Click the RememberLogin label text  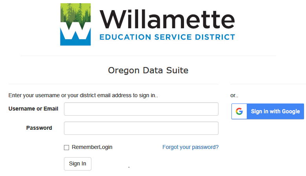pyautogui.click(x=92, y=147)
